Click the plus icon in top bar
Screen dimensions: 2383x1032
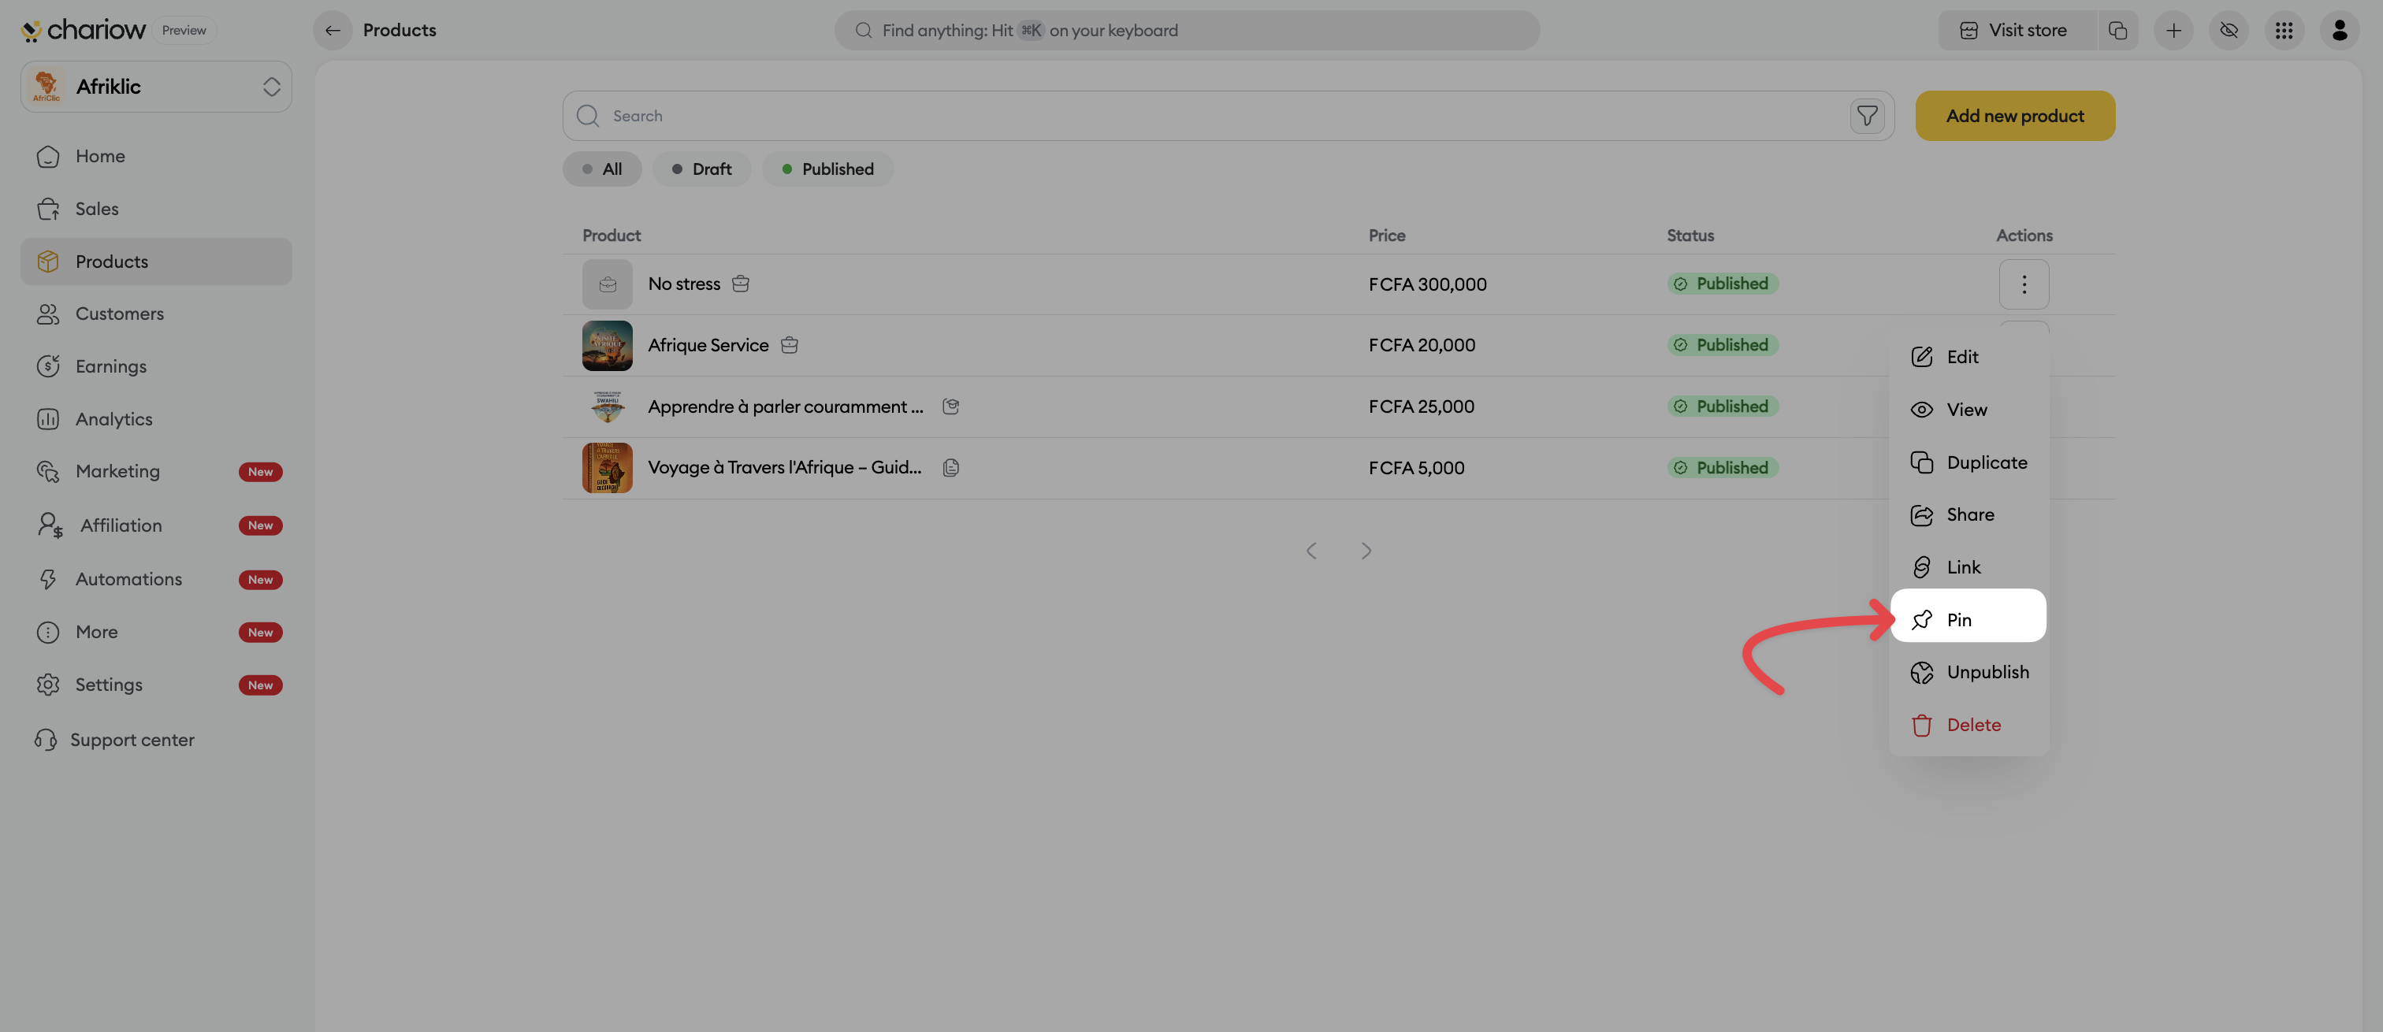[x=2173, y=31]
